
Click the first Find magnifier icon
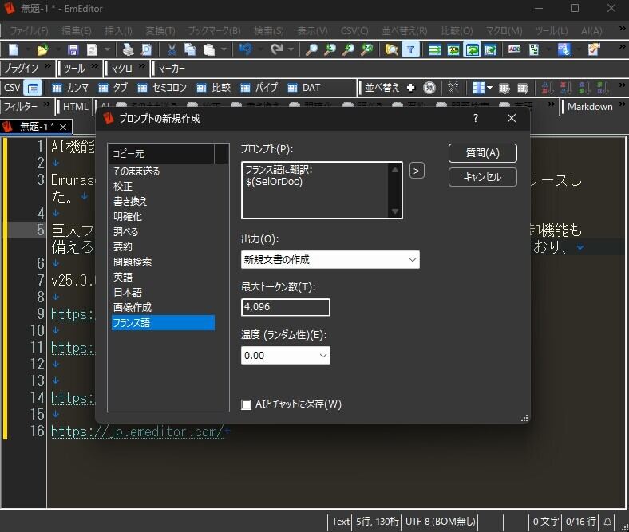click(311, 49)
